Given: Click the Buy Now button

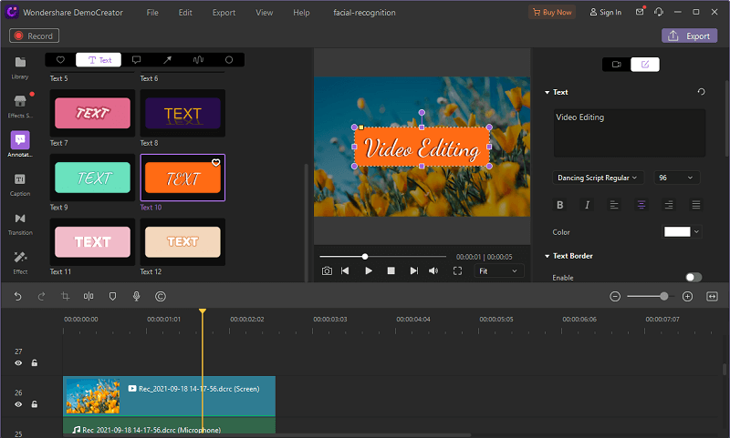Looking at the screenshot, I should tap(552, 13).
